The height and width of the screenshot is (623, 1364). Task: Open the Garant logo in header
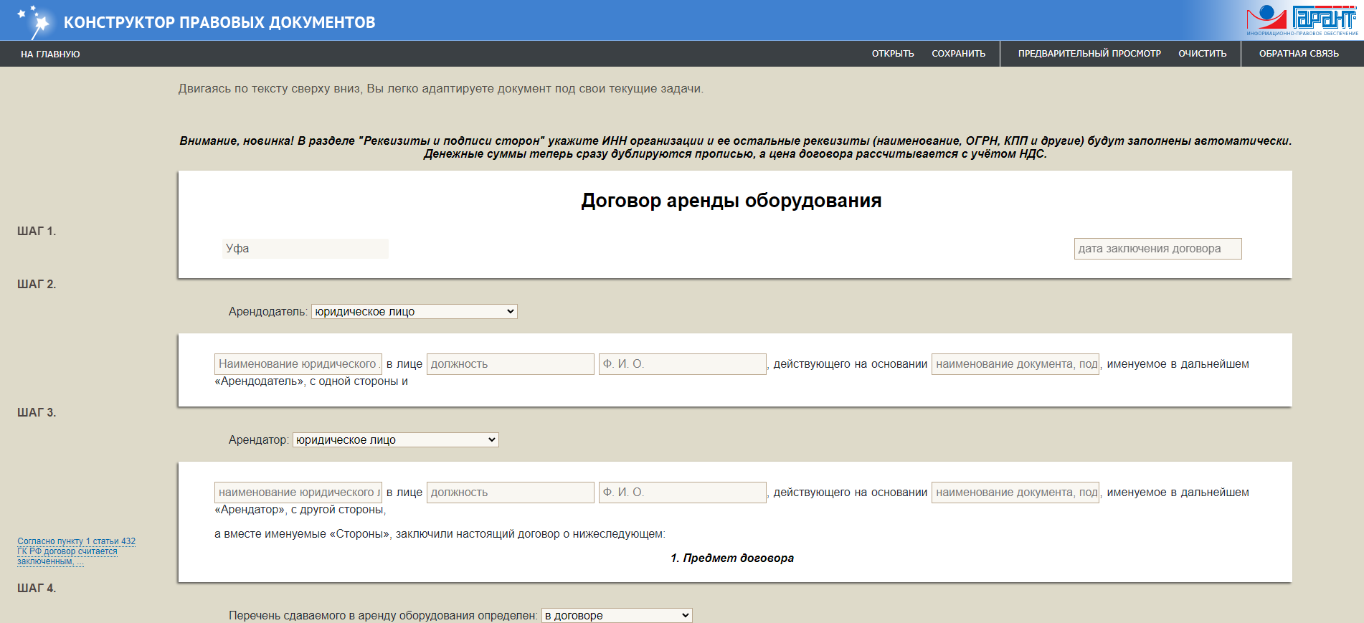(1302, 20)
